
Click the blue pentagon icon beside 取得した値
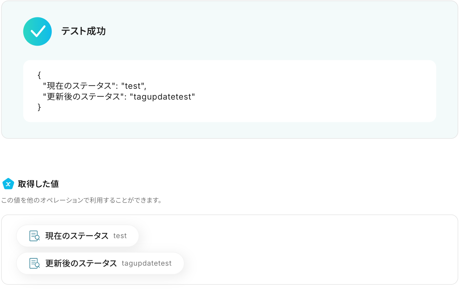point(8,184)
